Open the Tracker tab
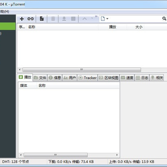This screenshot has width=167, height=167. click(87, 78)
